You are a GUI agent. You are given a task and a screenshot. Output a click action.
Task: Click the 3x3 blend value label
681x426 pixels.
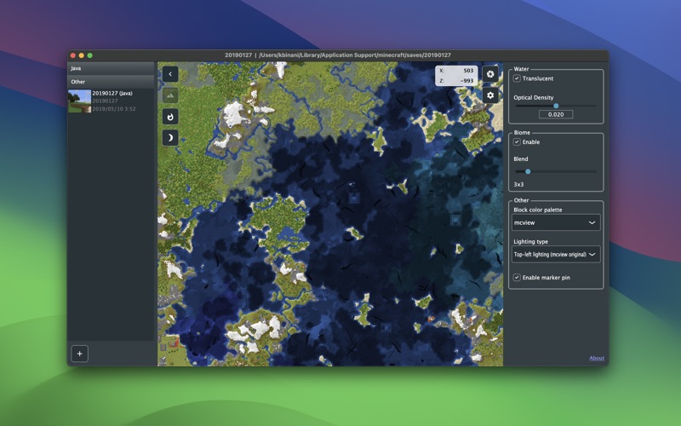pyautogui.click(x=518, y=184)
